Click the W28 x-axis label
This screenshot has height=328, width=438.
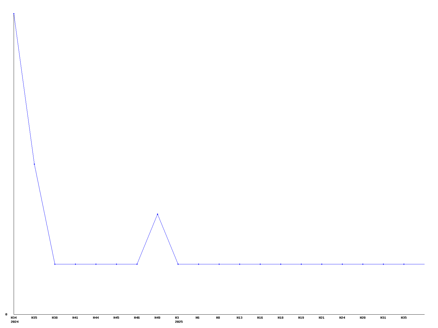tap(363, 318)
